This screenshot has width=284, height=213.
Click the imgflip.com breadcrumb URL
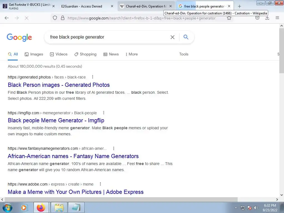[x=52, y=113]
